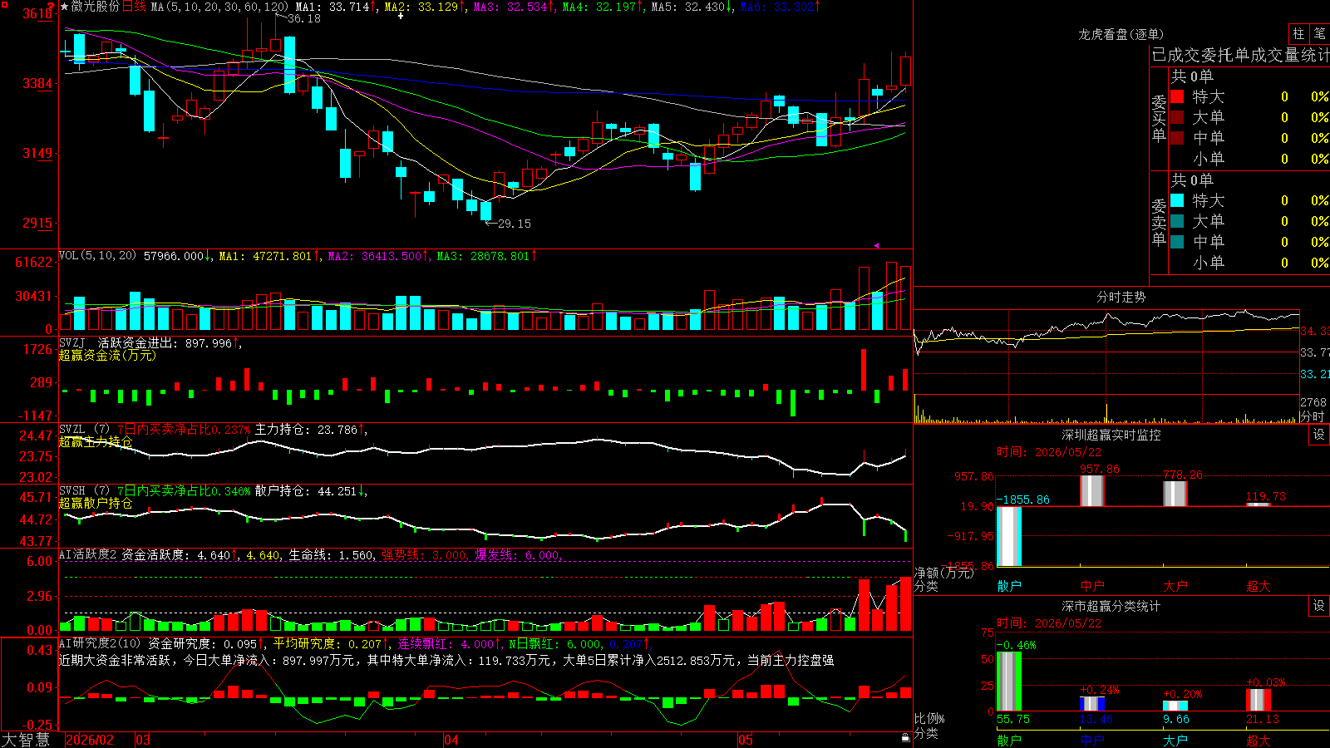Click the 委卖单 section label
Screen dimensions: 1330x748
[1159, 222]
